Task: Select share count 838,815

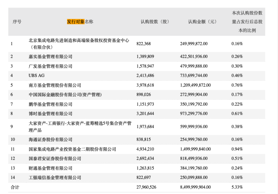Action: [x=144, y=140]
